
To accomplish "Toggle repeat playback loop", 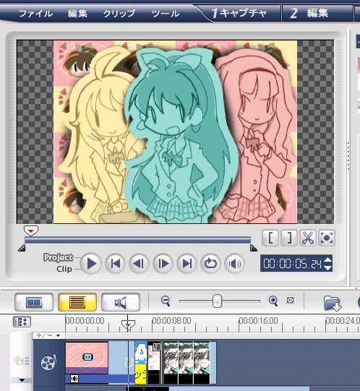I will pos(210,263).
